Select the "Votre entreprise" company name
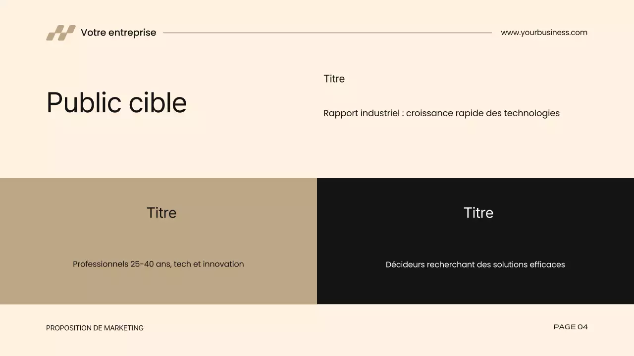 click(118, 33)
